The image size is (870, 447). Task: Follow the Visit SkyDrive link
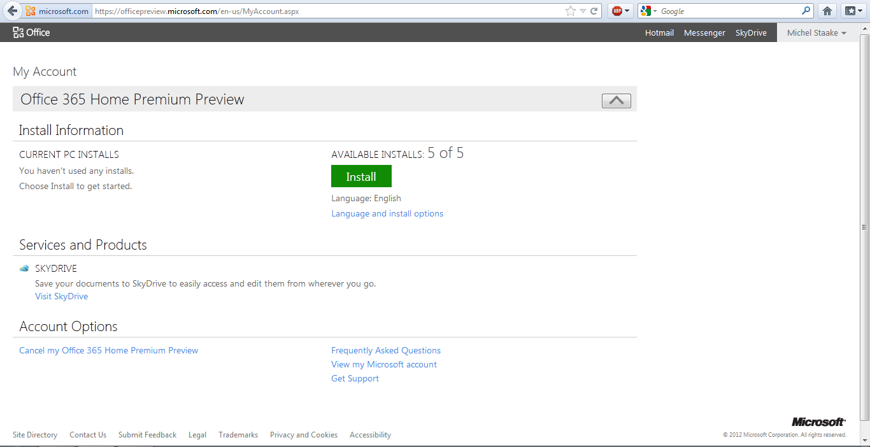62,297
